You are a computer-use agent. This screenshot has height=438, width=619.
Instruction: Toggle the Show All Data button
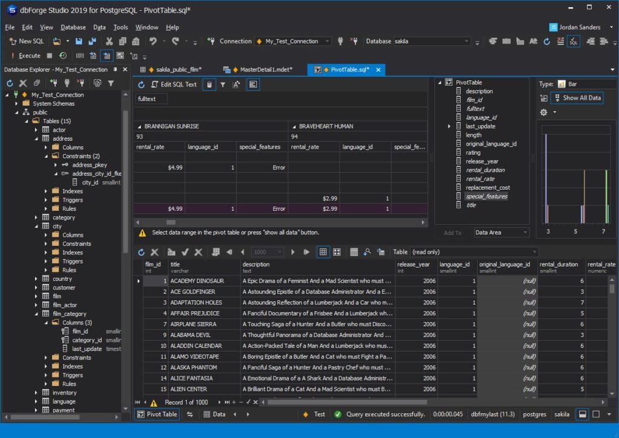(577, 98)
